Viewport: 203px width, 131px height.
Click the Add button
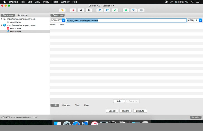(119, 101)
